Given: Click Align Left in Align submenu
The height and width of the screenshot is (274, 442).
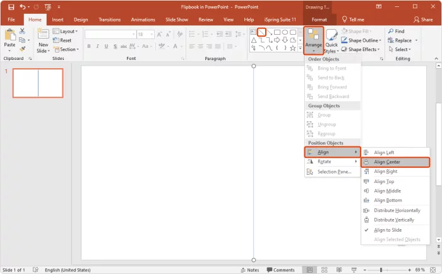Looking at the screenshot, I should click(395, 153).
